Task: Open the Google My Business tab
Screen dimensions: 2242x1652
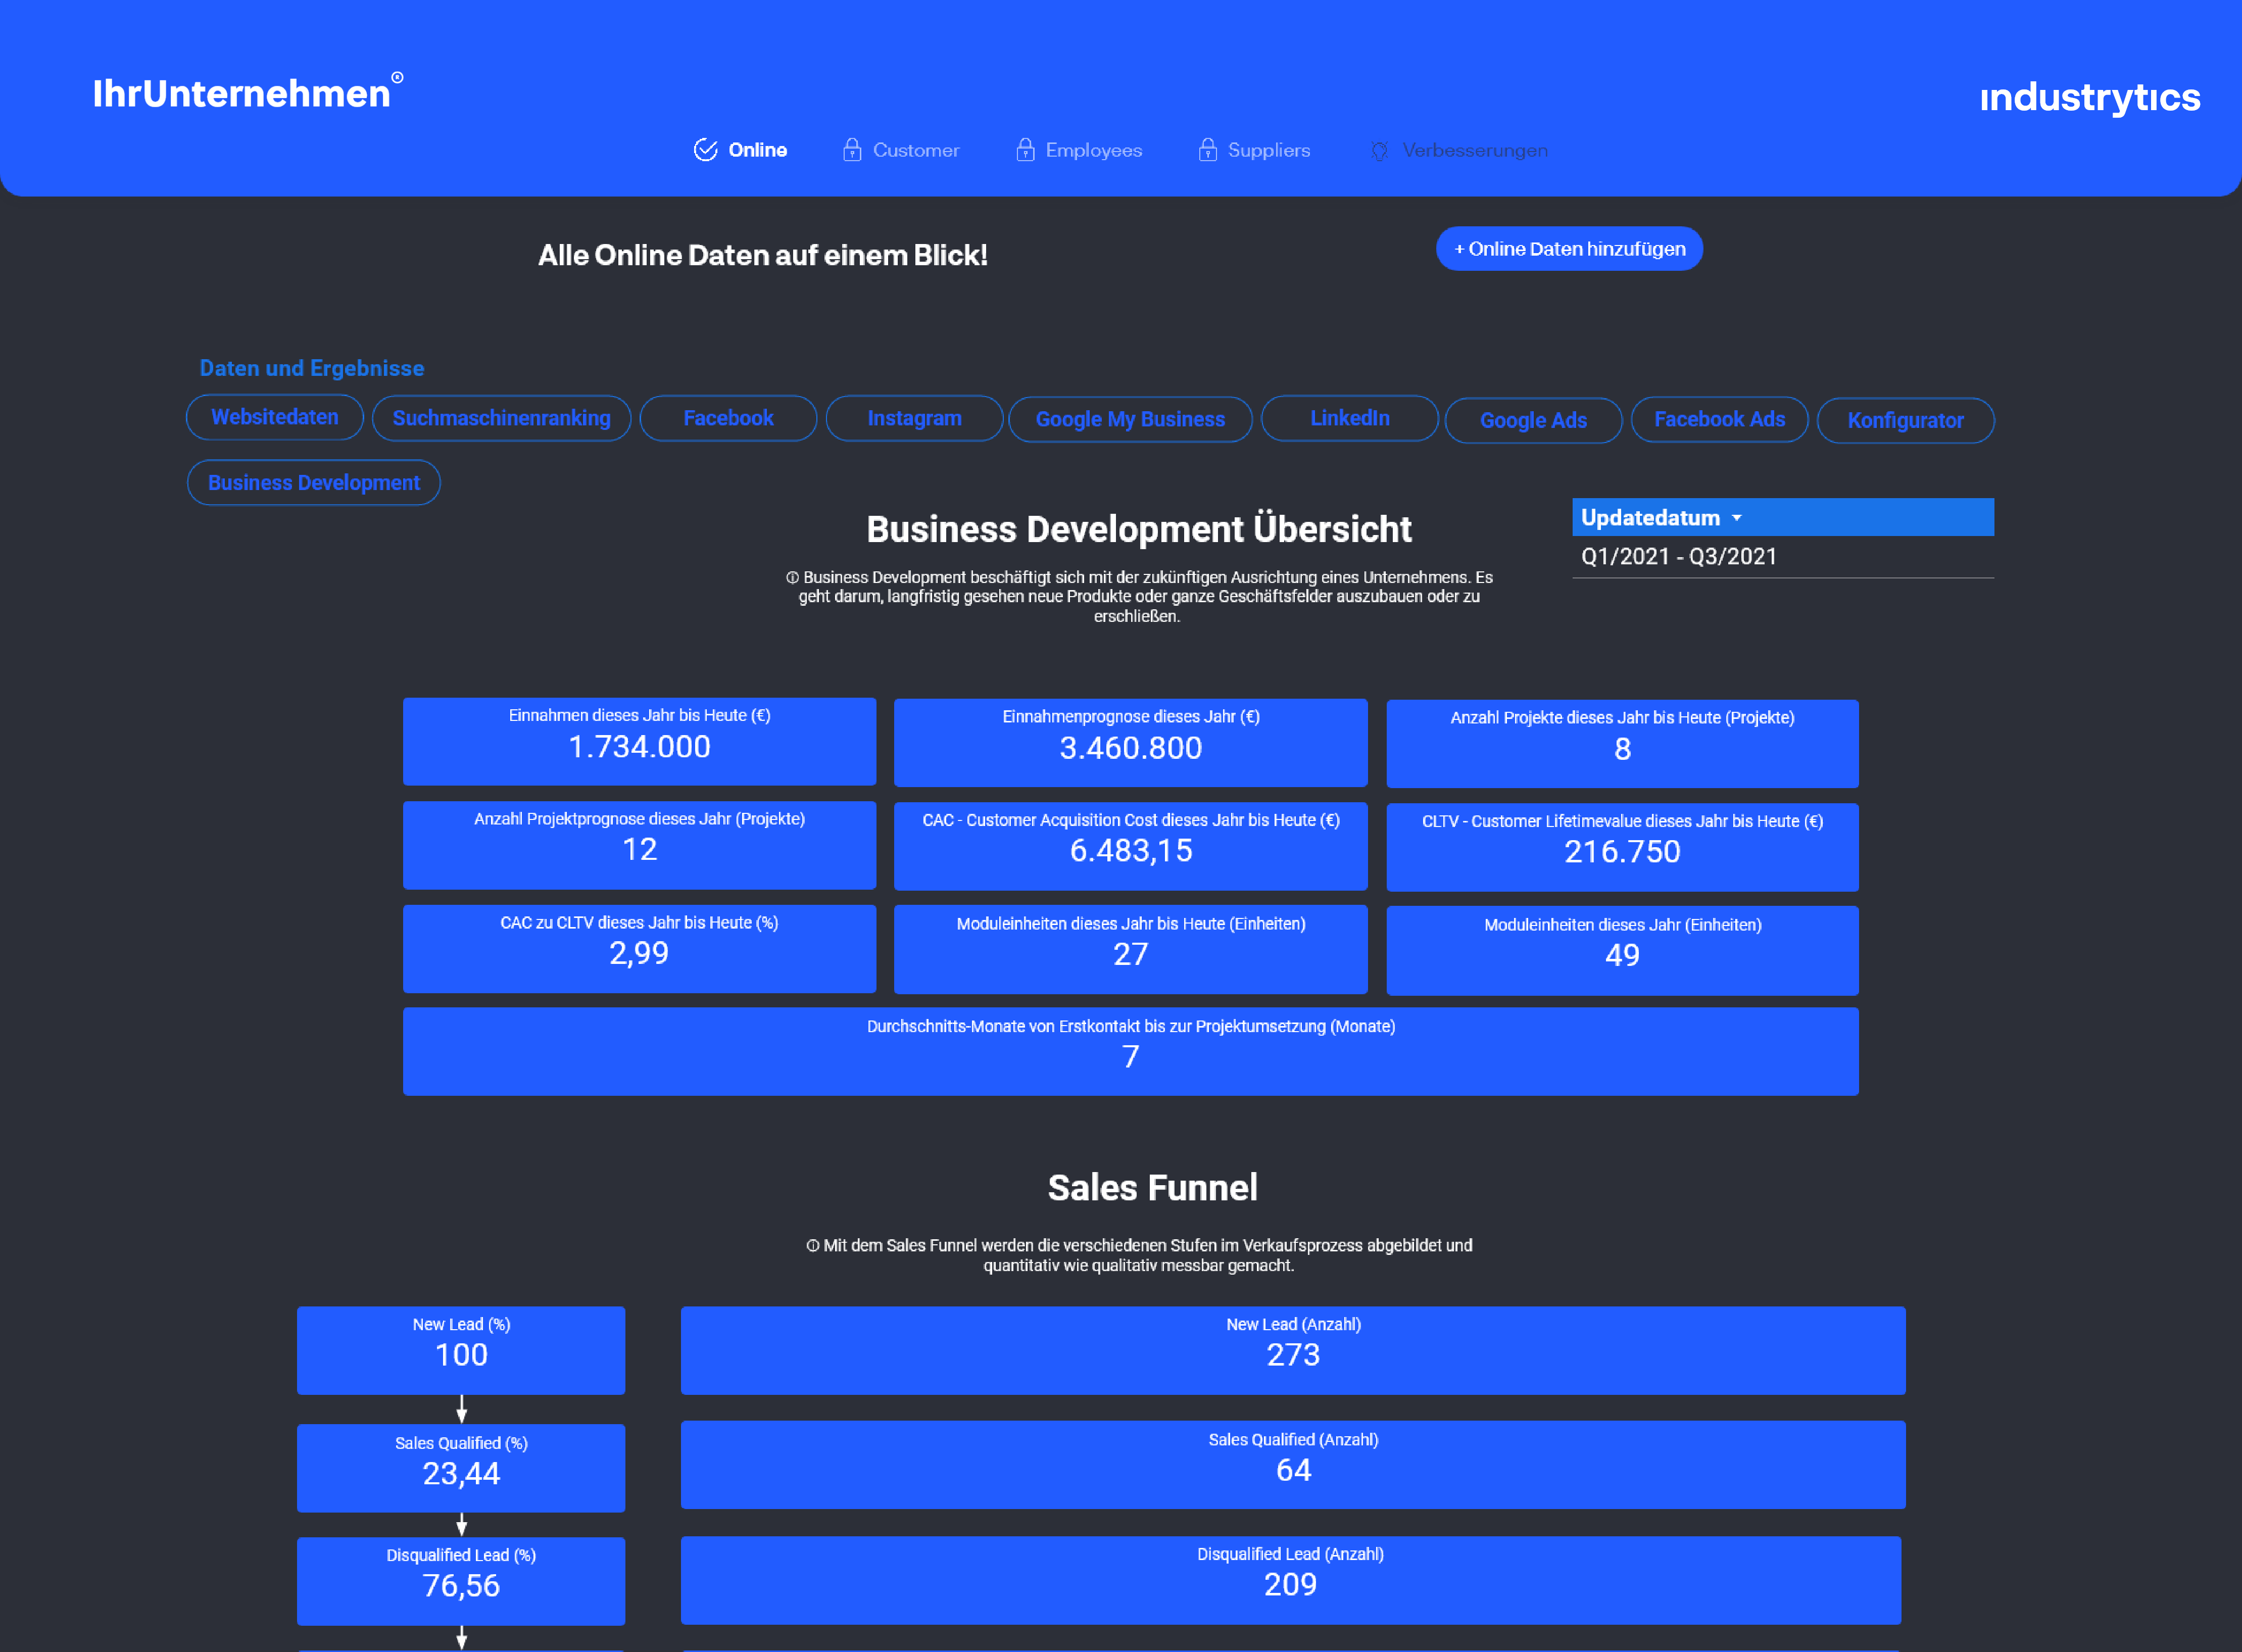Action: click(x=1130, y=419)
